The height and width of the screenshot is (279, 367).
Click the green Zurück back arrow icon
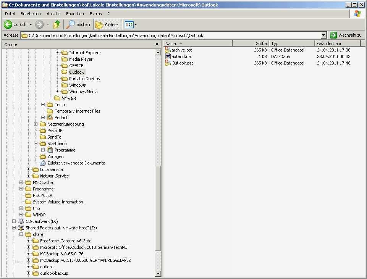pos(8,24)
